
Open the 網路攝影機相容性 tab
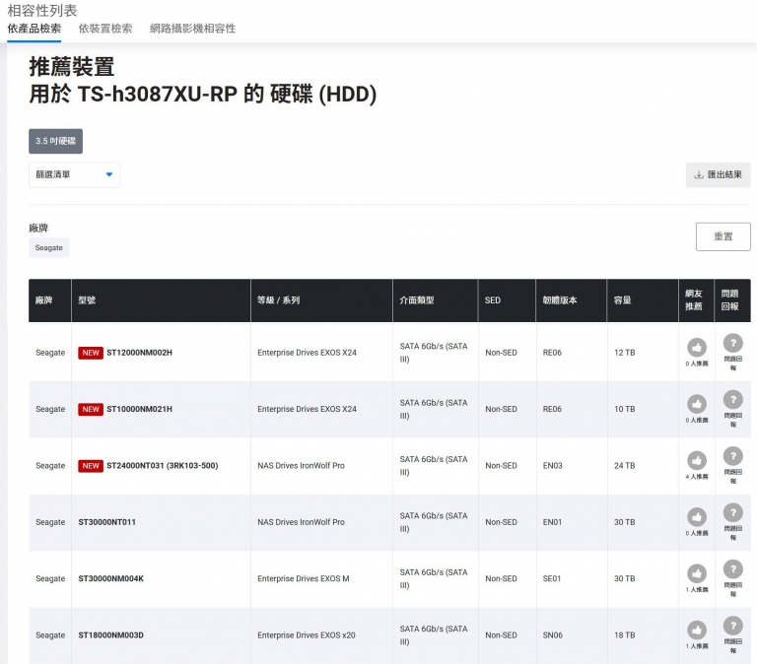[x=192, y=29]
